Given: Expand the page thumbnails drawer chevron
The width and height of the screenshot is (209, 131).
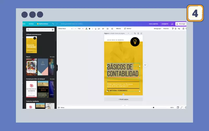Looking at the screenshot, I should click(125, 106).
